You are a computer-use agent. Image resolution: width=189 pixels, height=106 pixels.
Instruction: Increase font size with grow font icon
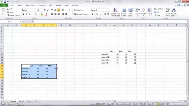[45, 10]
